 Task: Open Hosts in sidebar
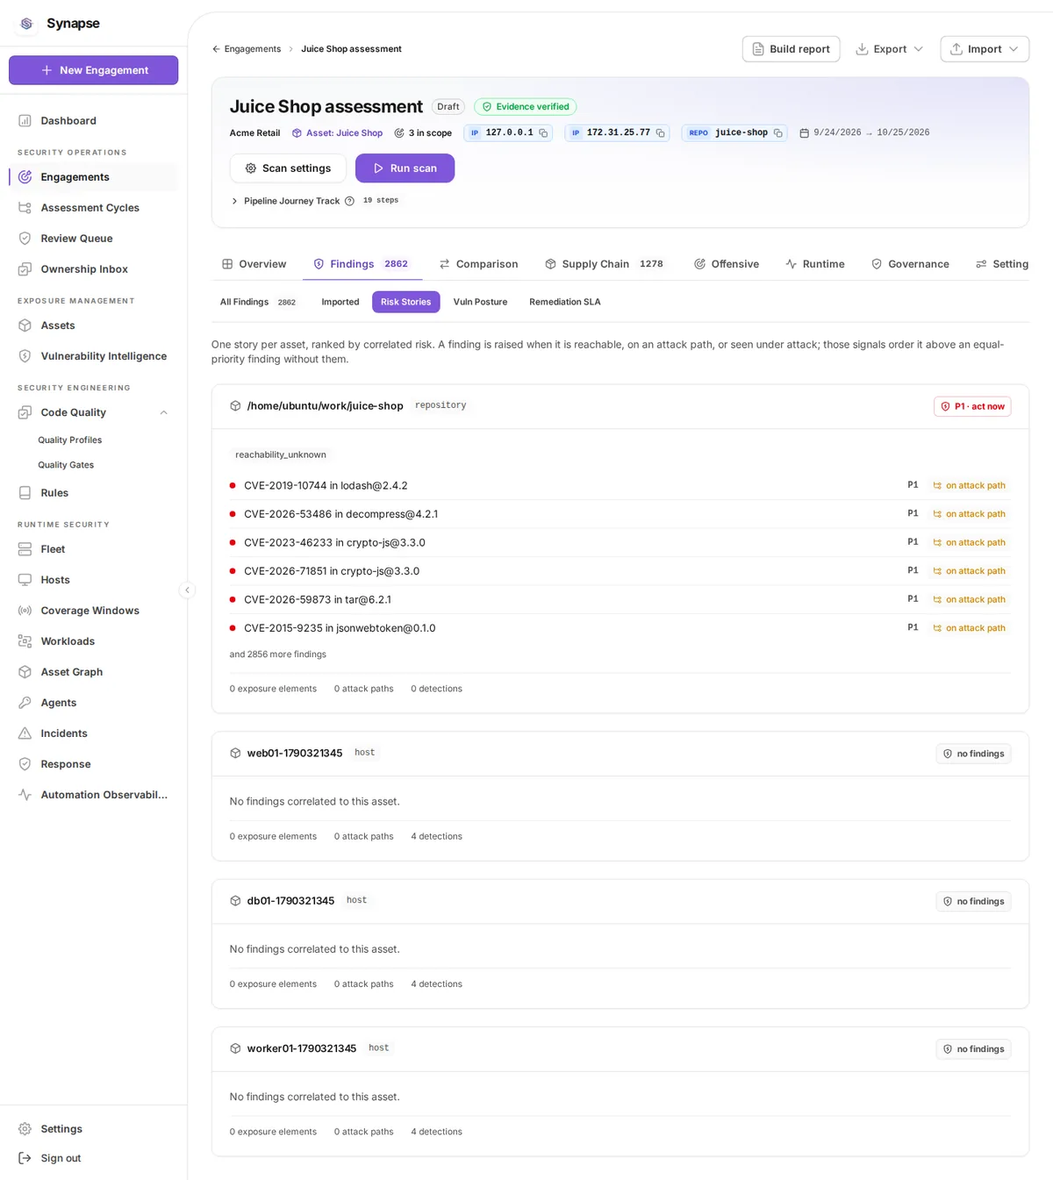[94, 580]
